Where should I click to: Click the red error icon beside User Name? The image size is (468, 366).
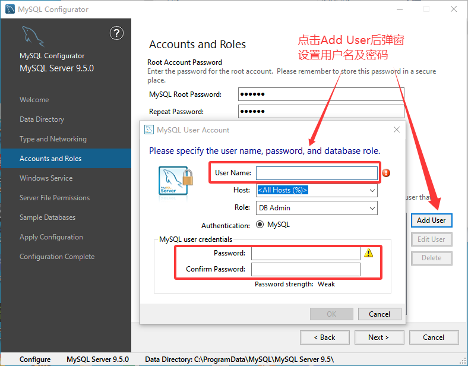386,173
